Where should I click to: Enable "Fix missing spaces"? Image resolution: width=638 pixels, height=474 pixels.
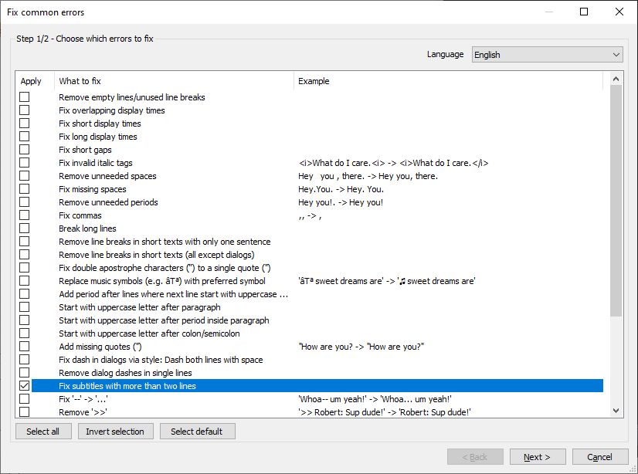tap(24, 189)
